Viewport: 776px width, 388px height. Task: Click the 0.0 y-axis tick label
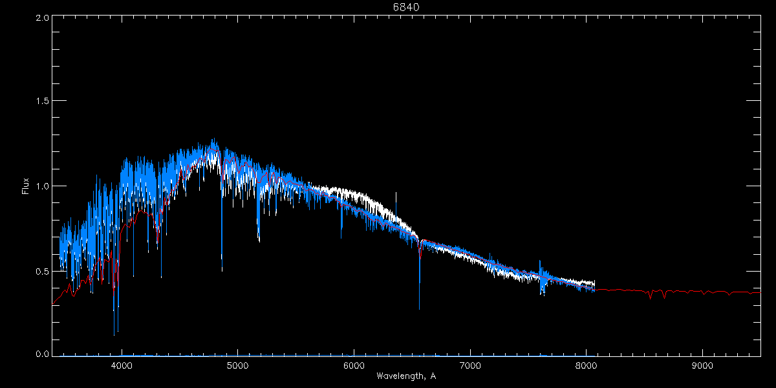[x=40, y=354]
